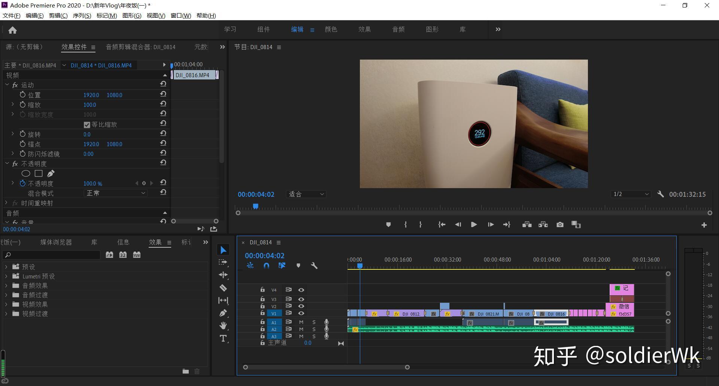The width and height of the screenshot is (719, 386).
Task: Click the Scale value 100.0
Action: click(x=90, y=105)
